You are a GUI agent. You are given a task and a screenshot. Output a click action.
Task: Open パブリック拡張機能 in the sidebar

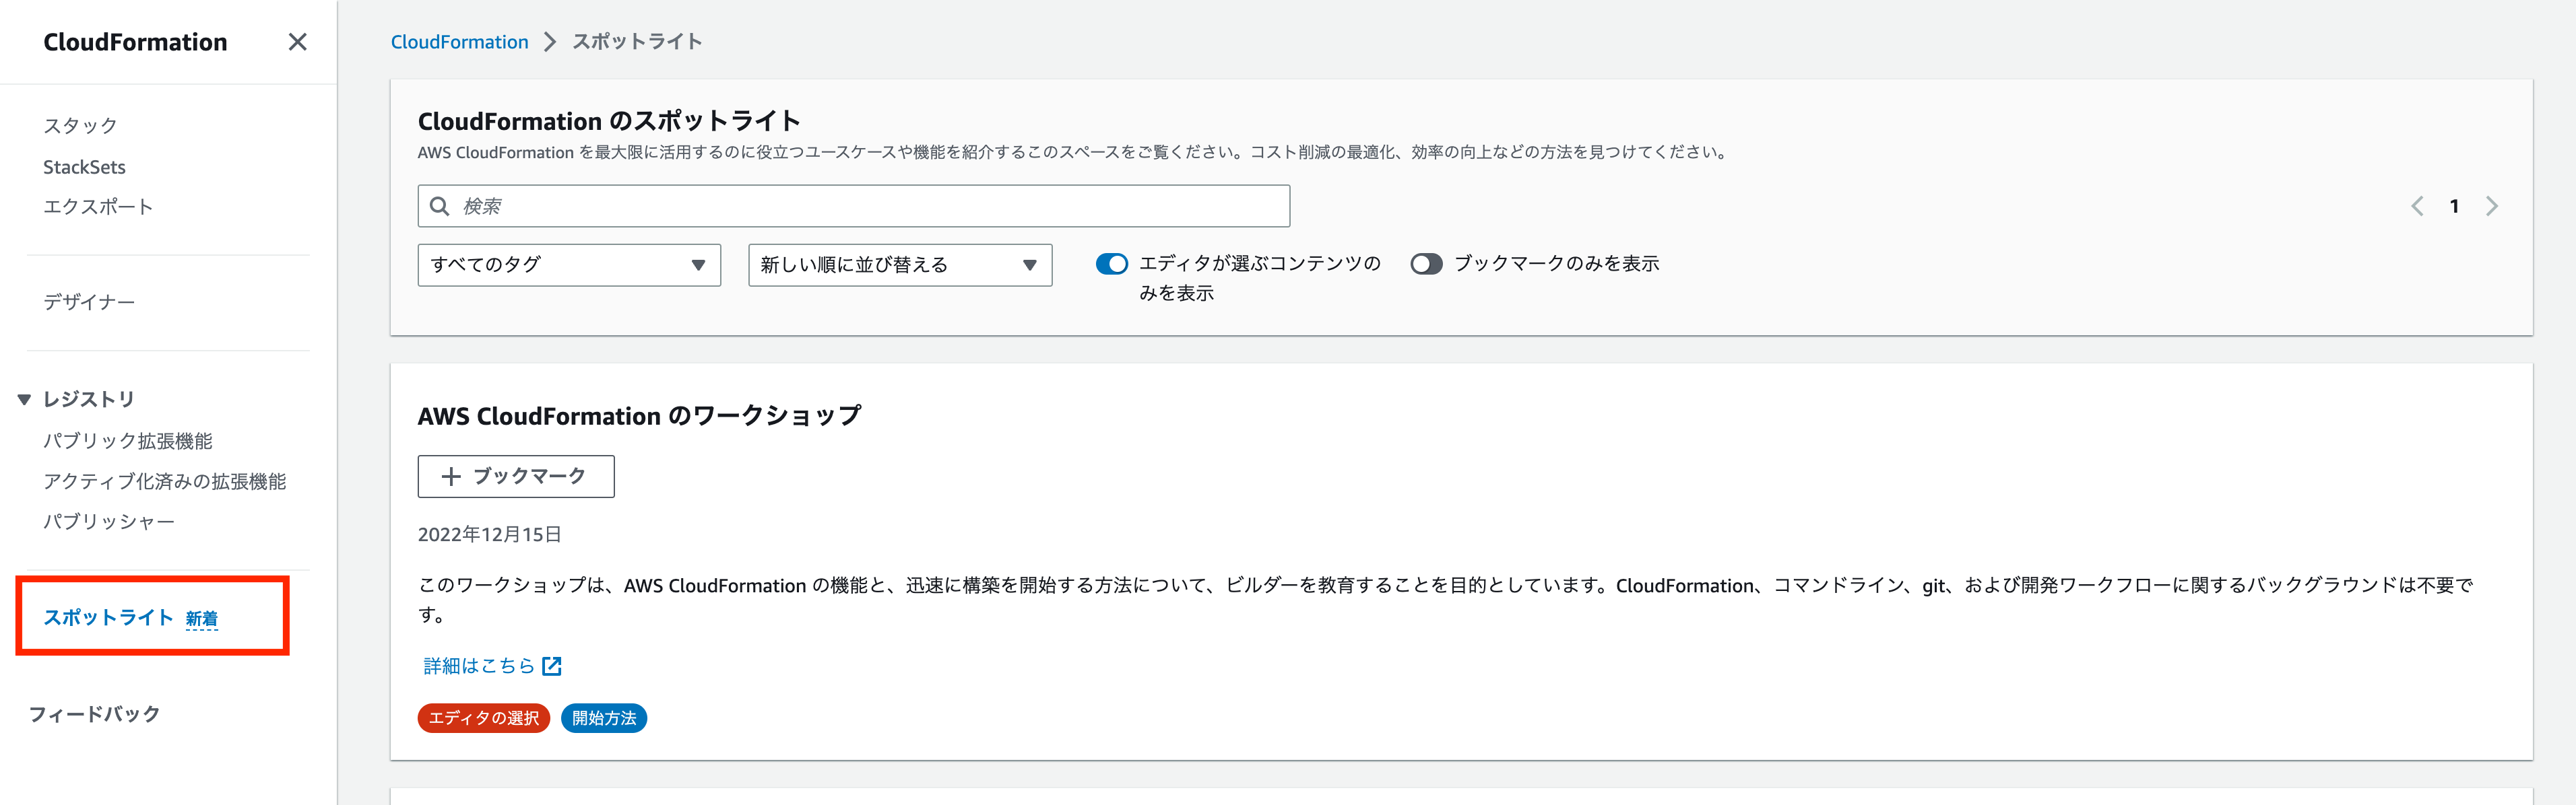coord(128,440)
